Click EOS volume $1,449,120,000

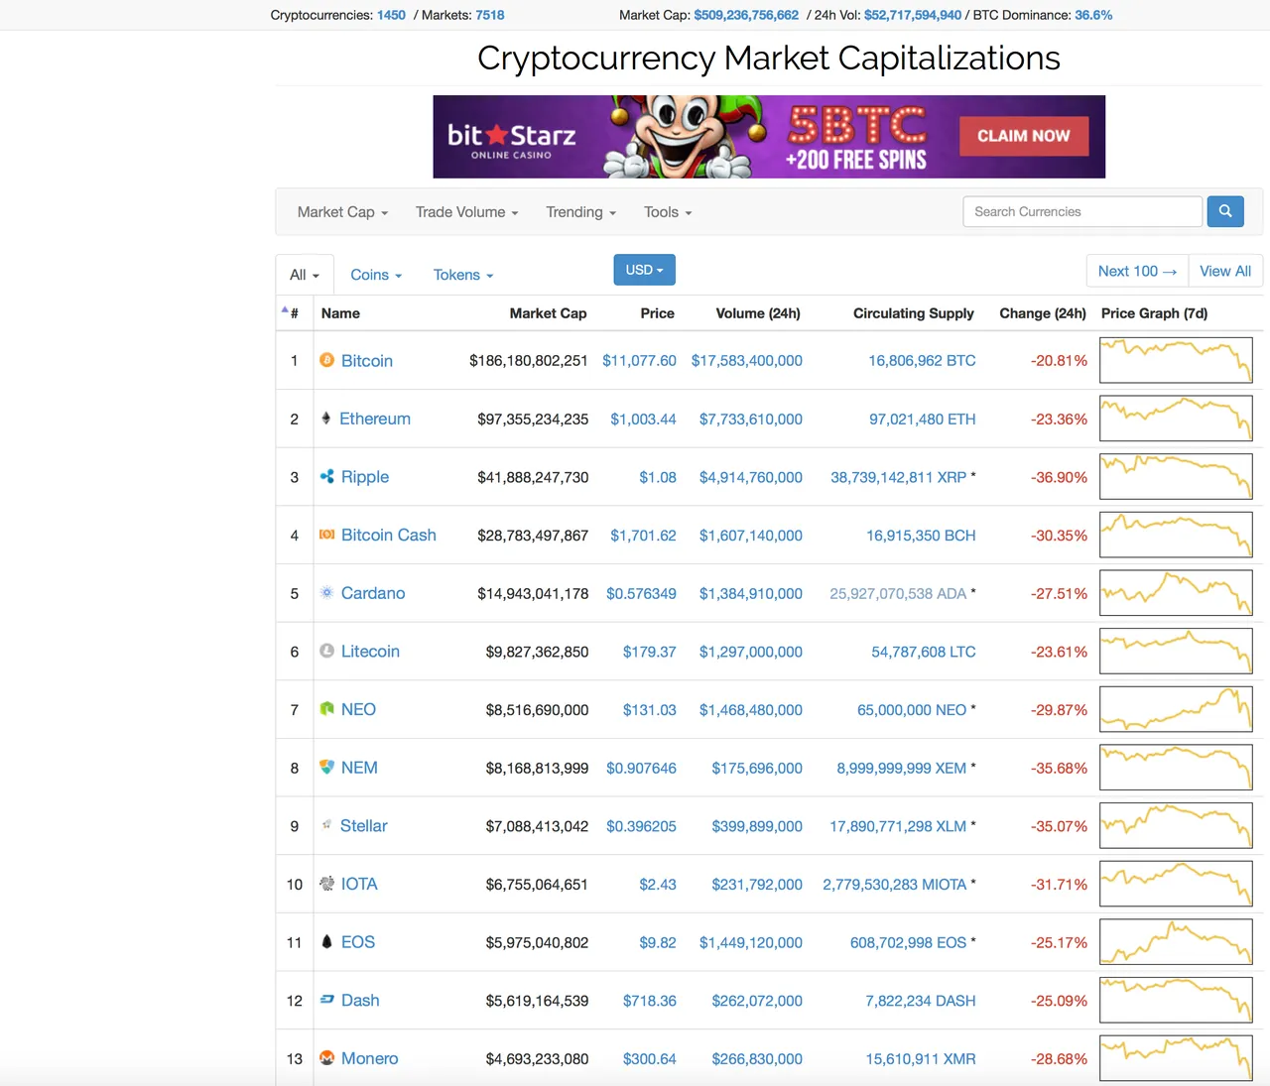[x=751, y=942]
